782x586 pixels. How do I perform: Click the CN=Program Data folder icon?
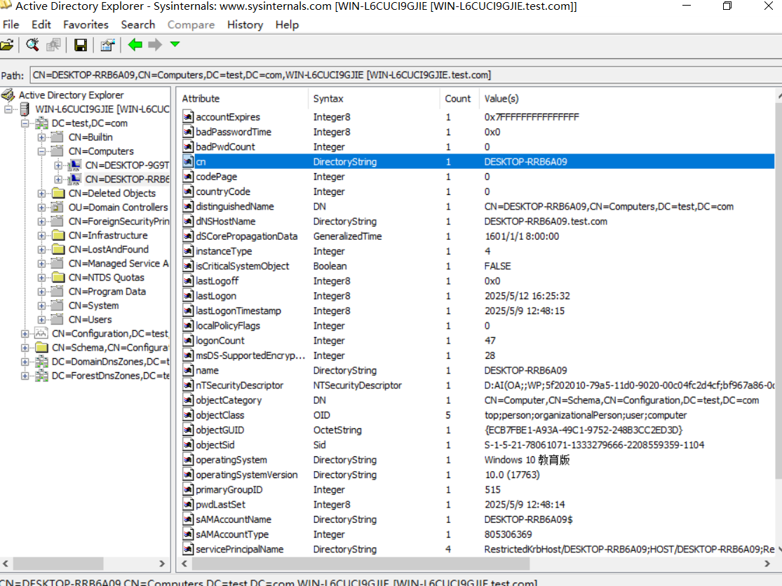[58, 292]
